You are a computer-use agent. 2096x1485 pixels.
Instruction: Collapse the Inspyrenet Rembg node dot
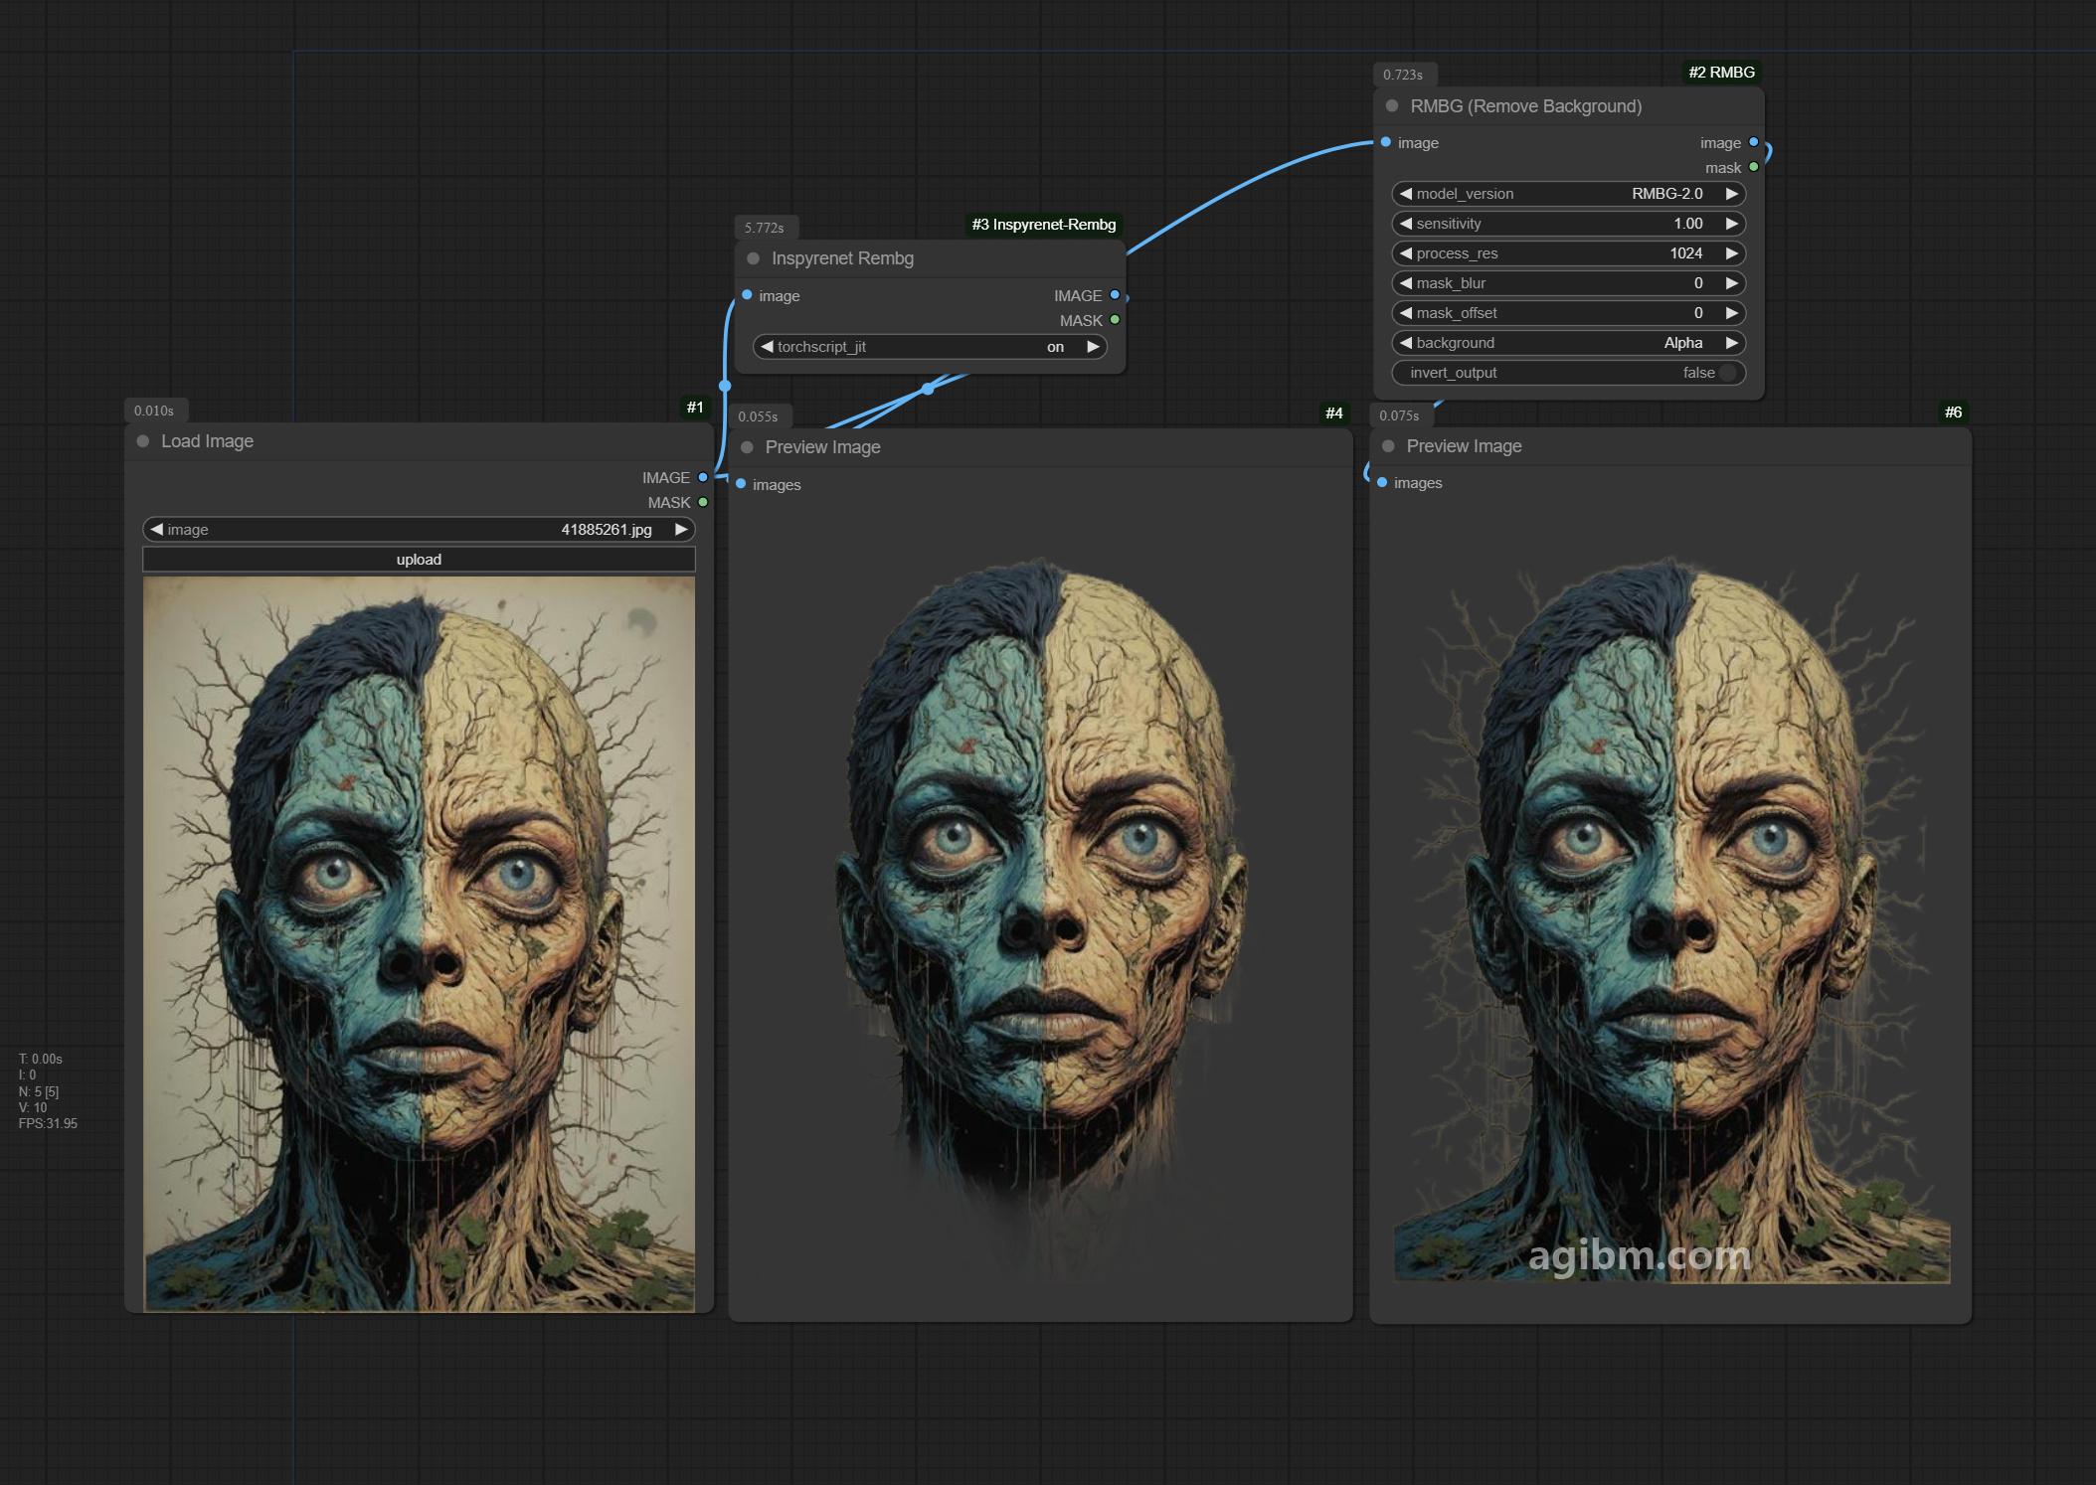(753, 258)
